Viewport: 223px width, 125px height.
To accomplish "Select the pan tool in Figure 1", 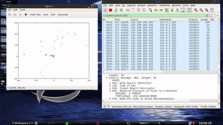I will [26, 15].
